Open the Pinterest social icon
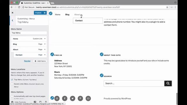The image size is (187, 105). pyautogui.click(x=80, y=99)
